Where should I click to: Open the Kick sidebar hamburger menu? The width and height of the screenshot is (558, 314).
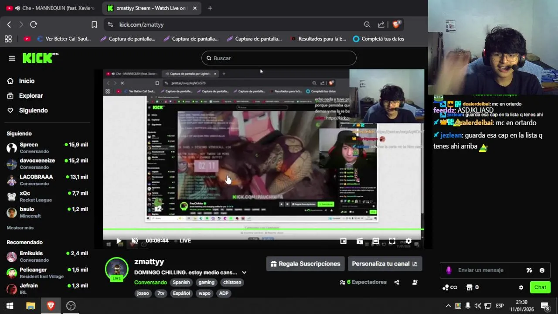point(12,58)
